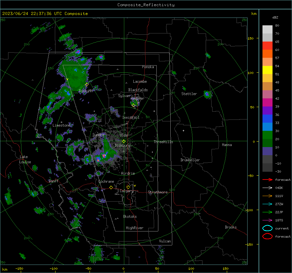Click the Composite_Reflectivity title
The image size is (292, 273).
146,5
